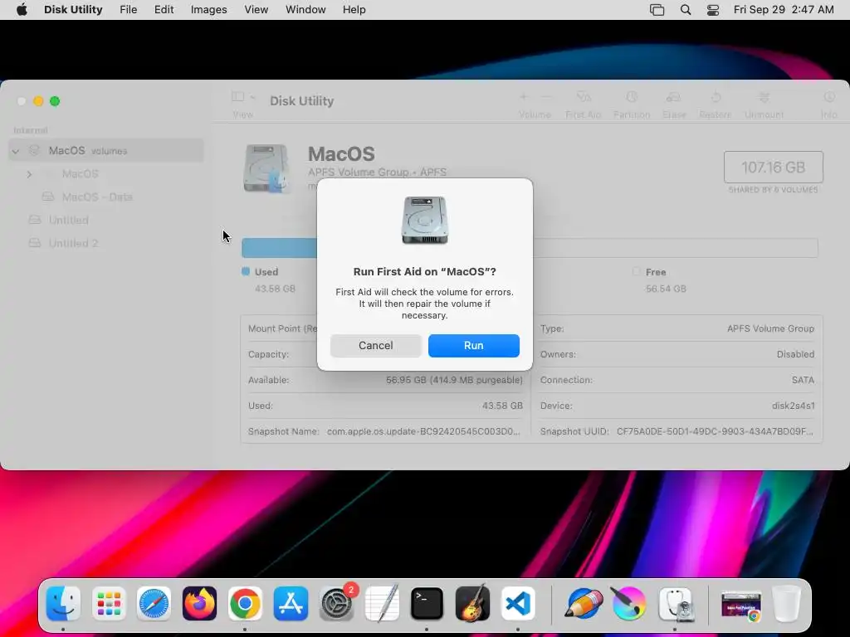
Task: Expand the MacOS child volume
Action: point(29,174)
